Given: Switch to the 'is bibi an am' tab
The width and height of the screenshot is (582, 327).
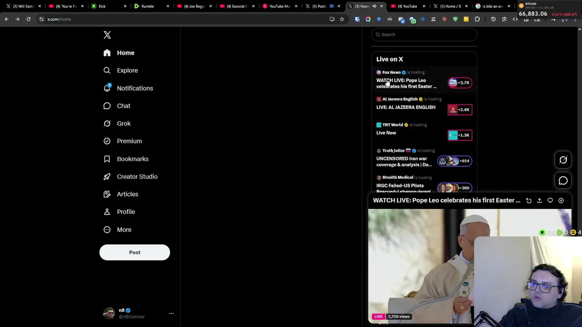Looking at the screenshot, I should pos(492,6).
